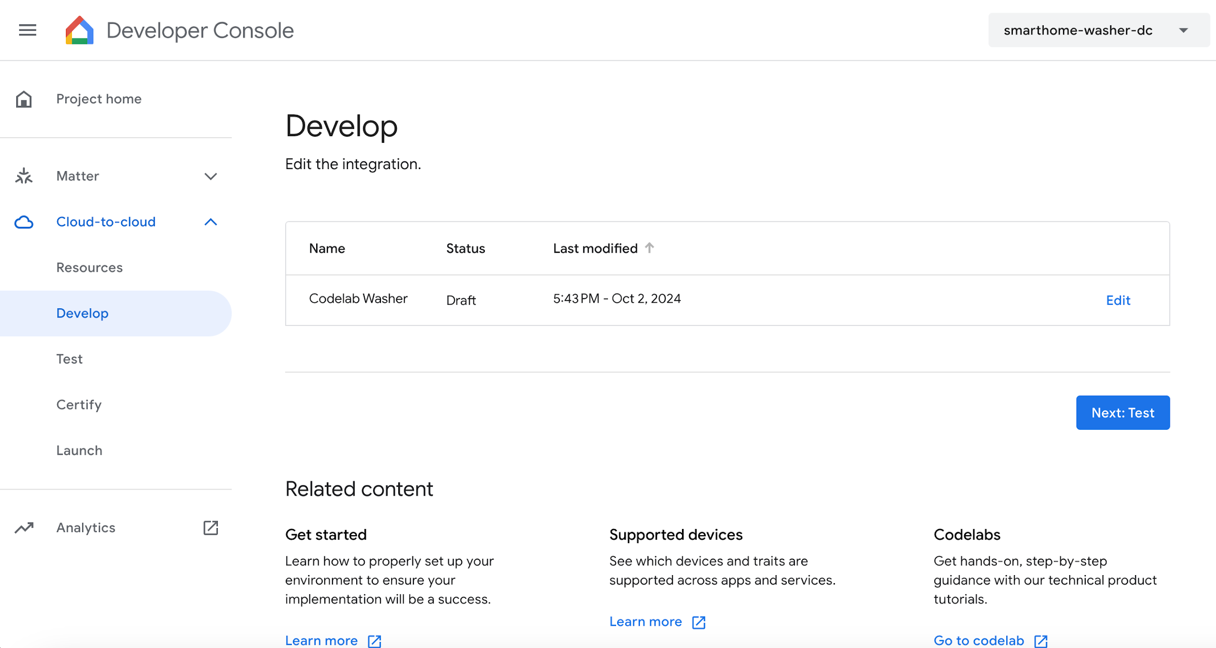Screen dimensions: 1216x648
Task: Select the Launch navigation item
Action: click(79, 450)
